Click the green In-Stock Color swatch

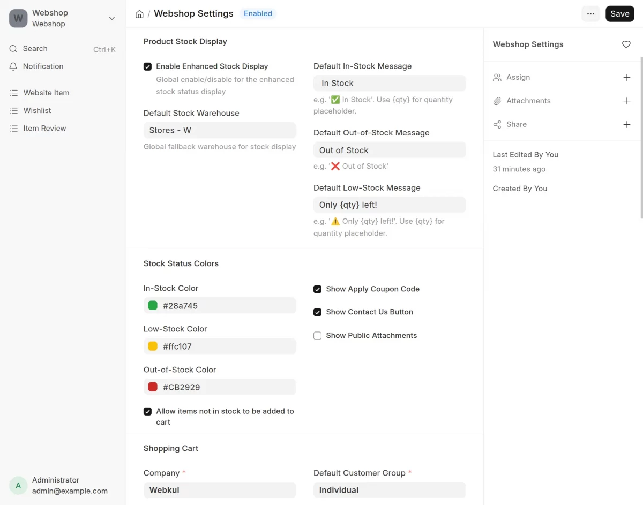pyautogui.click(x=153, y=306)
